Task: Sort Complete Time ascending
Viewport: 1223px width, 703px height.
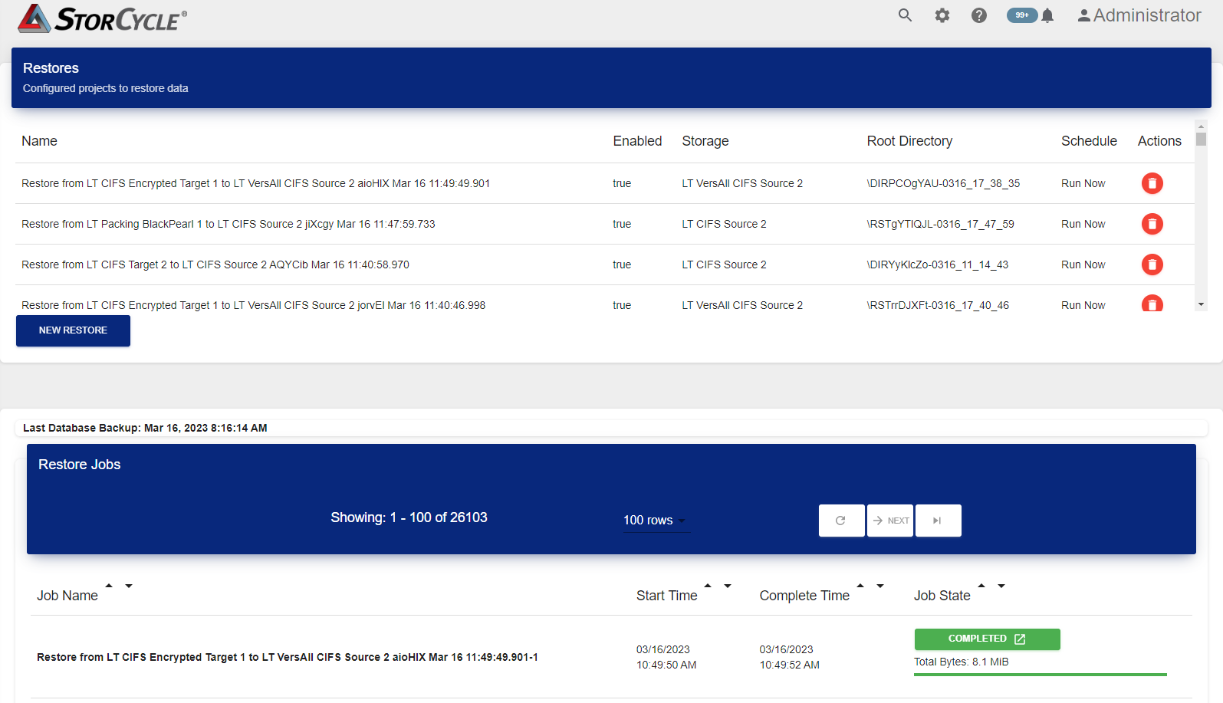Action: tap(860, 586)
